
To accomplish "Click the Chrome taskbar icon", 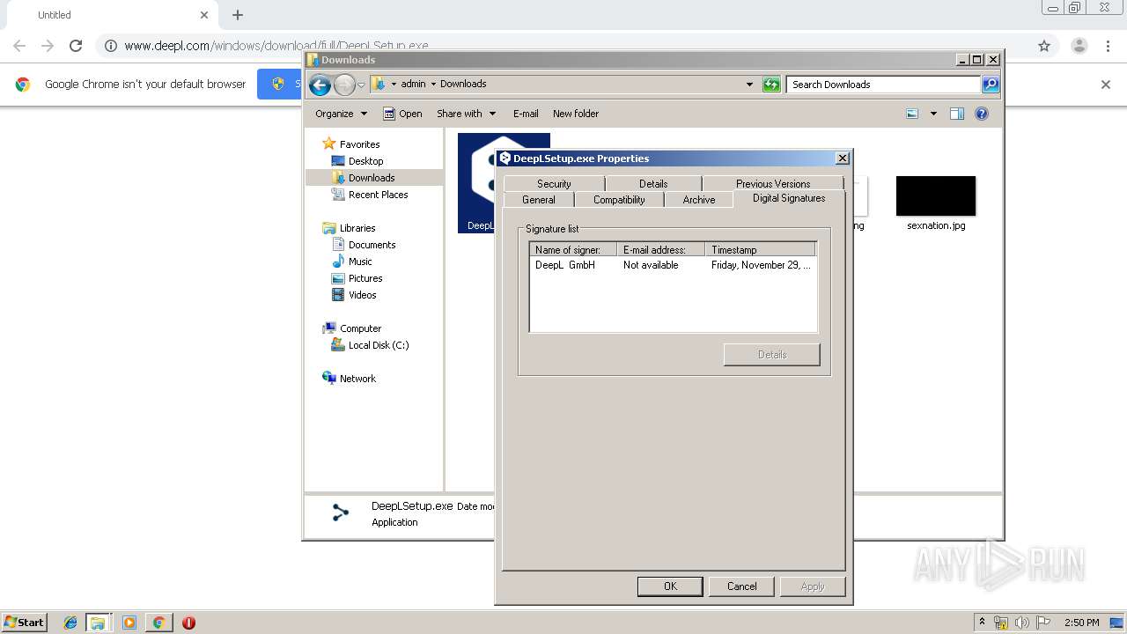I will pyautogui.click(x=158, y=623).
